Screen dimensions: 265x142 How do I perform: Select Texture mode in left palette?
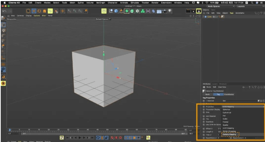3,30
